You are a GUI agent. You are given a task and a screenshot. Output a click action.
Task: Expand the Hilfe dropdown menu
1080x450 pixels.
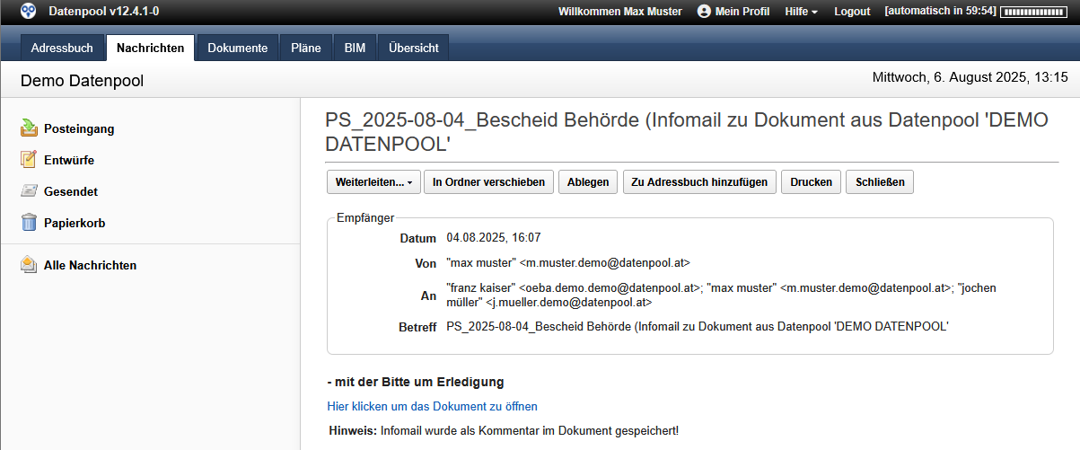tap(801, 12)
